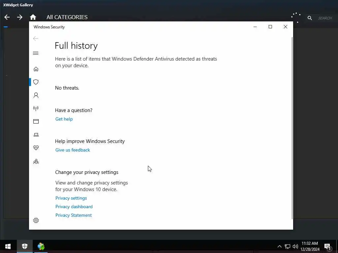Close the Windows Security window
338x253 pixels.
point(286,27)
